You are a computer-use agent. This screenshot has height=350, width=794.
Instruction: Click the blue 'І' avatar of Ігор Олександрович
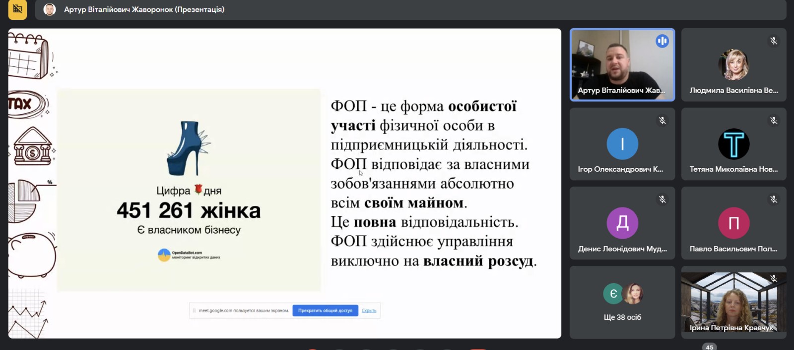(x=622, y=144)
